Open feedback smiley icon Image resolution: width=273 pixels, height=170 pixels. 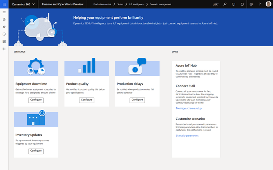pyautogui.click(x=242, y=4)
